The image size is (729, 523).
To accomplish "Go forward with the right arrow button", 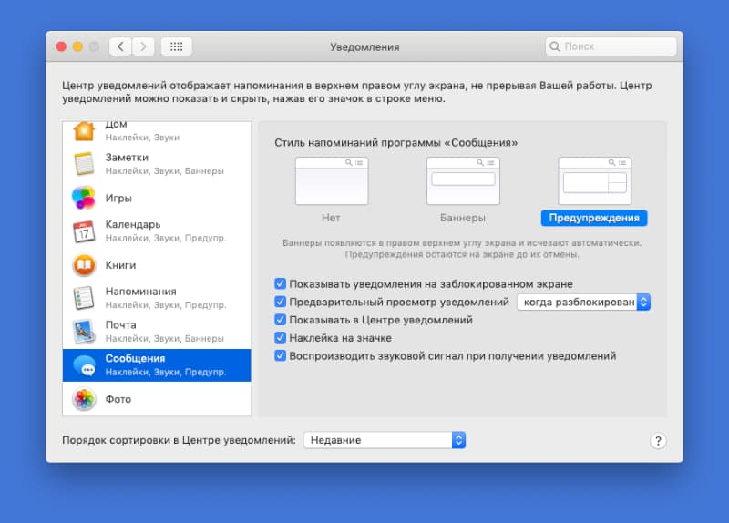I will click(x=143, y=46).
